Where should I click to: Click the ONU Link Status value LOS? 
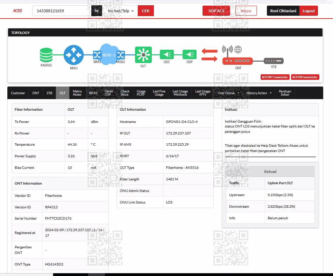169,202
